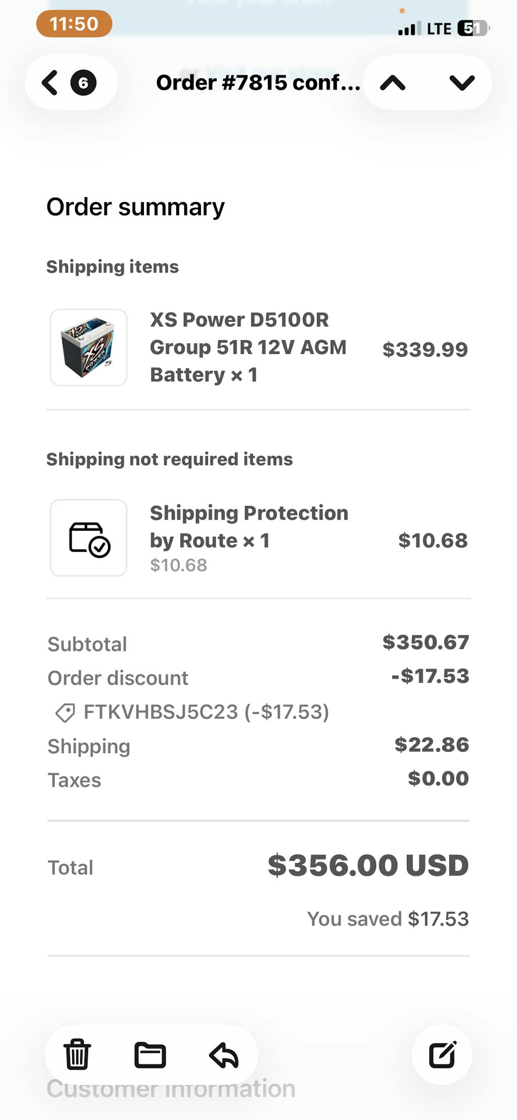Open XS Power battery product thumbnail

[x=89, y=348]
